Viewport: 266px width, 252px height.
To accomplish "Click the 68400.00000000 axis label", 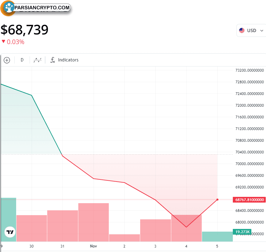I will pyautogui.click(x=250, y=211).
